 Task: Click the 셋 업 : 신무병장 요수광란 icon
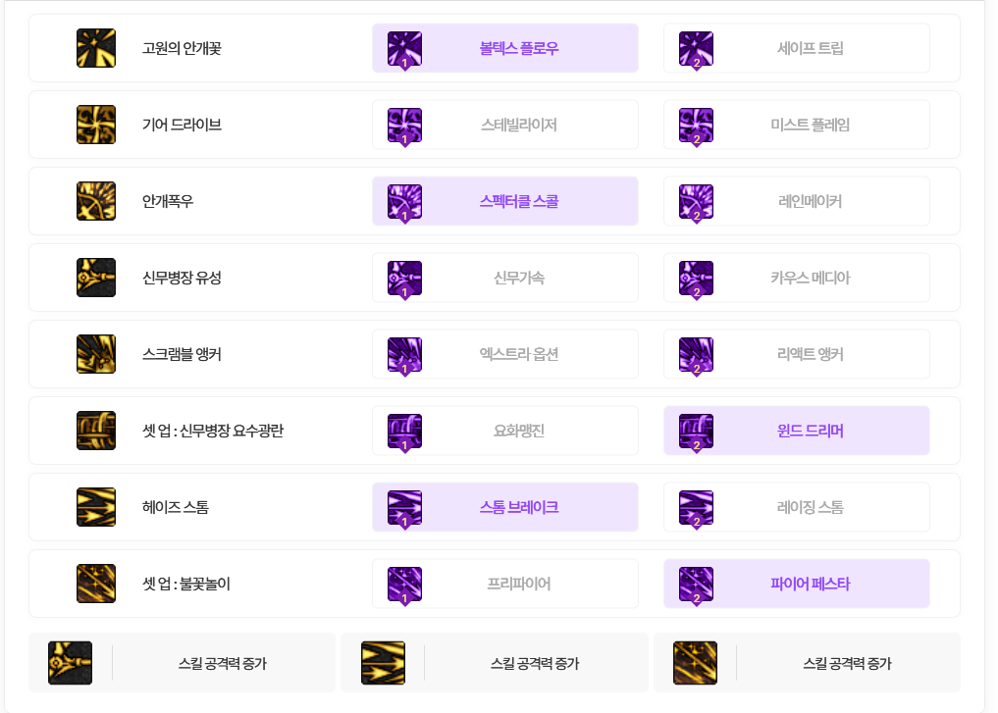96,431
